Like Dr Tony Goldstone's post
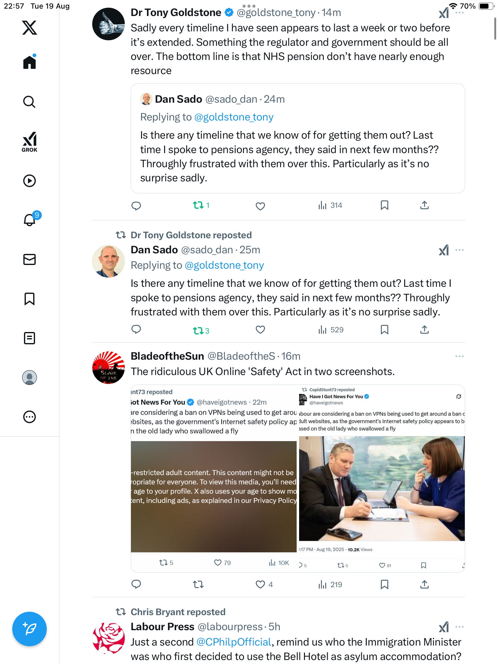Screen dimensions: 498x664 click(x=260, y=206)
